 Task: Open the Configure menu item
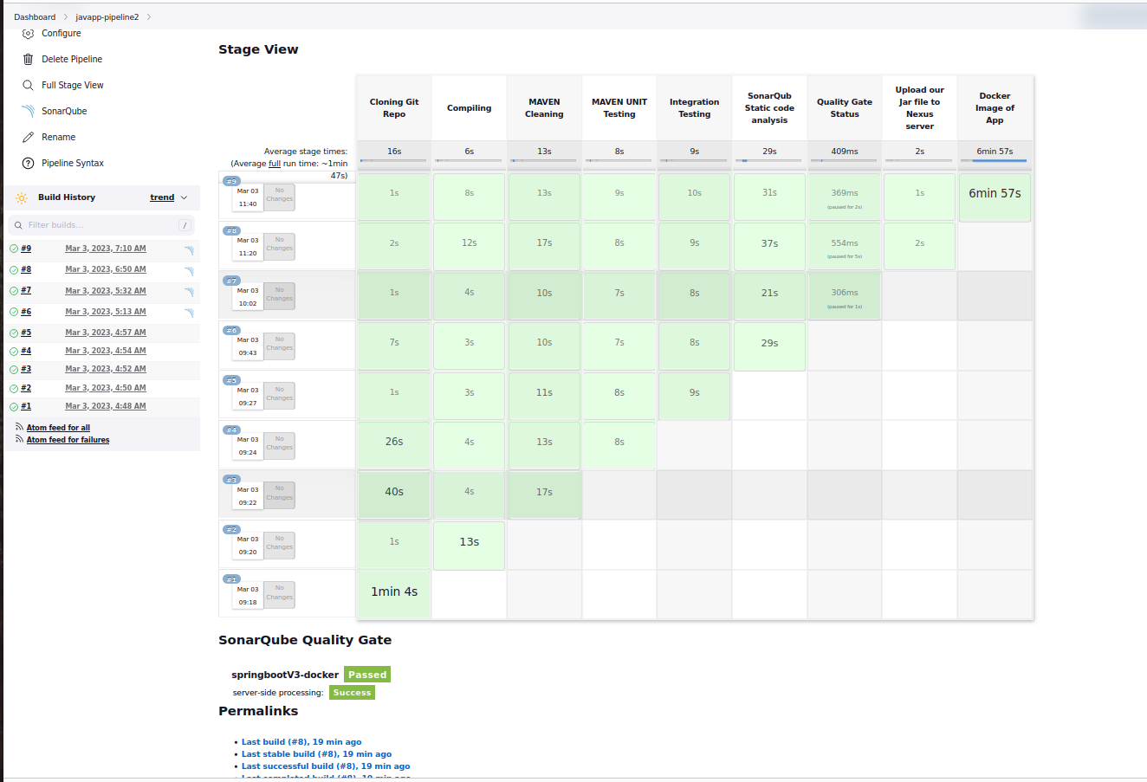(62, 33)
